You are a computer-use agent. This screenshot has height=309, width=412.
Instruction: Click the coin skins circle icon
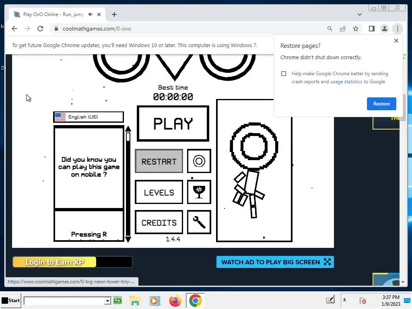click(199, 161)
